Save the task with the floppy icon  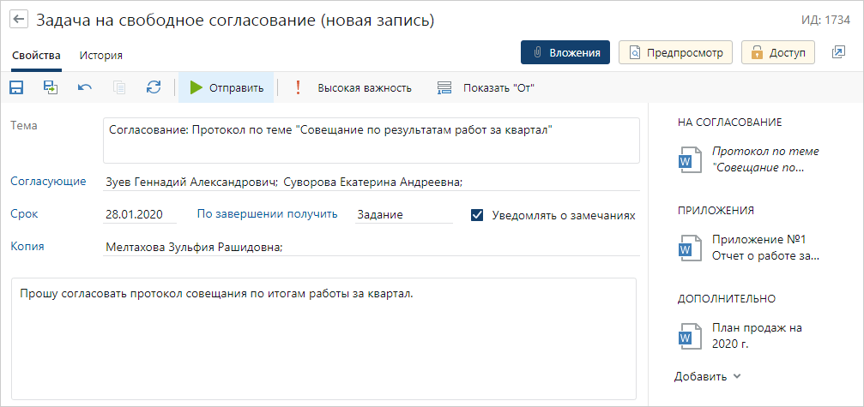(16, 87)
